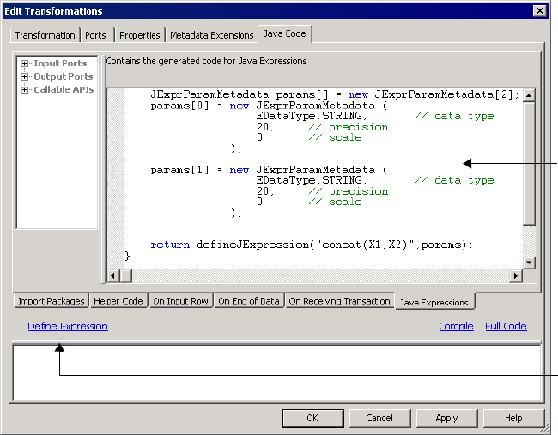Click the Apply button

(446, 418)
